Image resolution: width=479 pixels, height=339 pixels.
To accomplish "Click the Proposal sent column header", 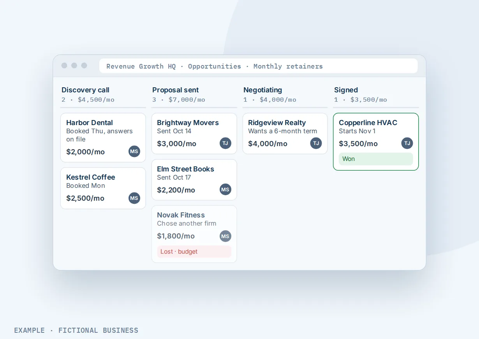I will click(176, 90).
